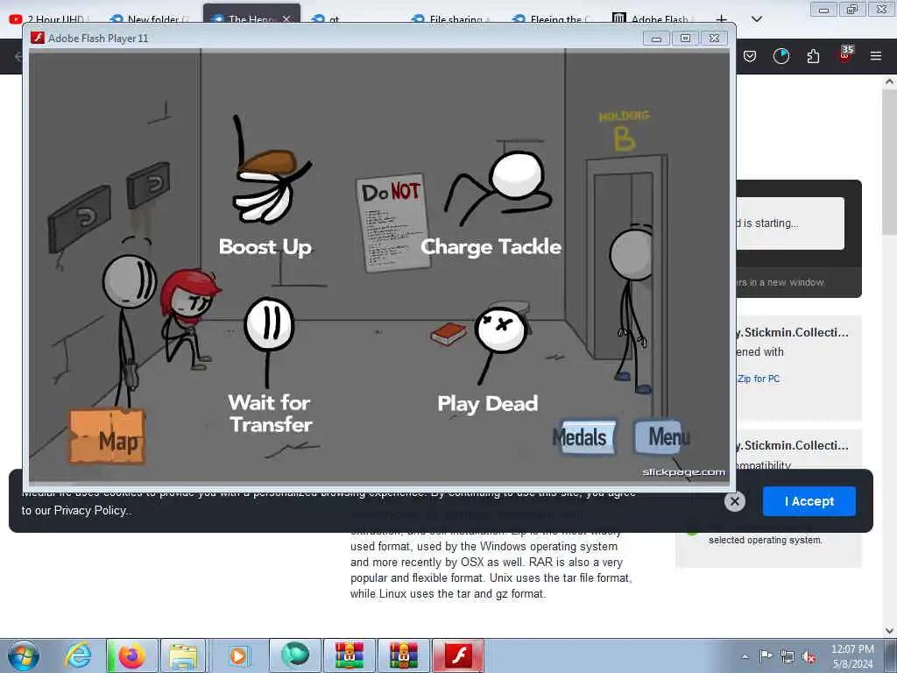This screenshot has width=897, height=673.
Task: Click the muted volume tray icon
Action: [x=809, y=656]
